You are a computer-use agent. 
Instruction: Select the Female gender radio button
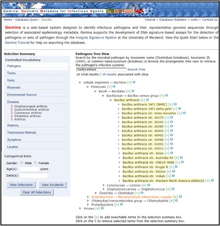tap(35, 163)
